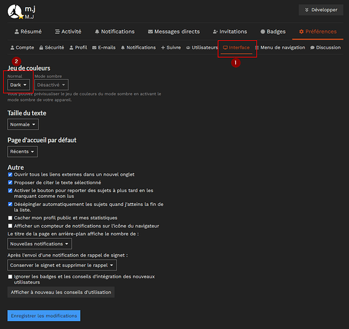Click the m.j user avatar
Screen dimensions: 349x329
point(14,12)
